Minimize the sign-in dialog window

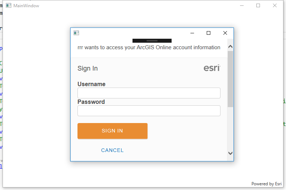192,33
